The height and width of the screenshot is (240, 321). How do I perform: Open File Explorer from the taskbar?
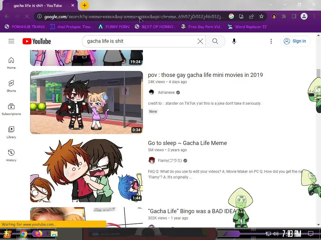[54, 234]
